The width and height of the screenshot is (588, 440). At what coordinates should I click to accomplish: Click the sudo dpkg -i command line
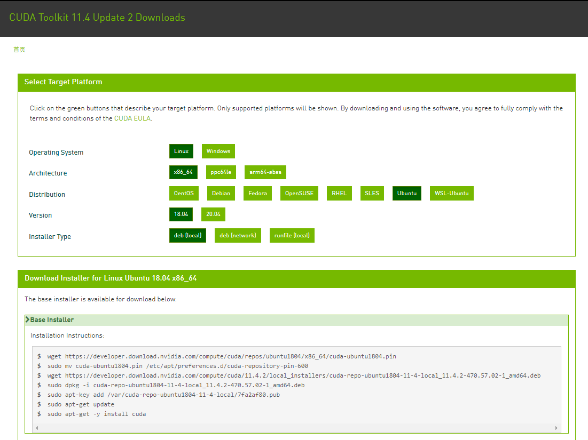tap(176, 385)
